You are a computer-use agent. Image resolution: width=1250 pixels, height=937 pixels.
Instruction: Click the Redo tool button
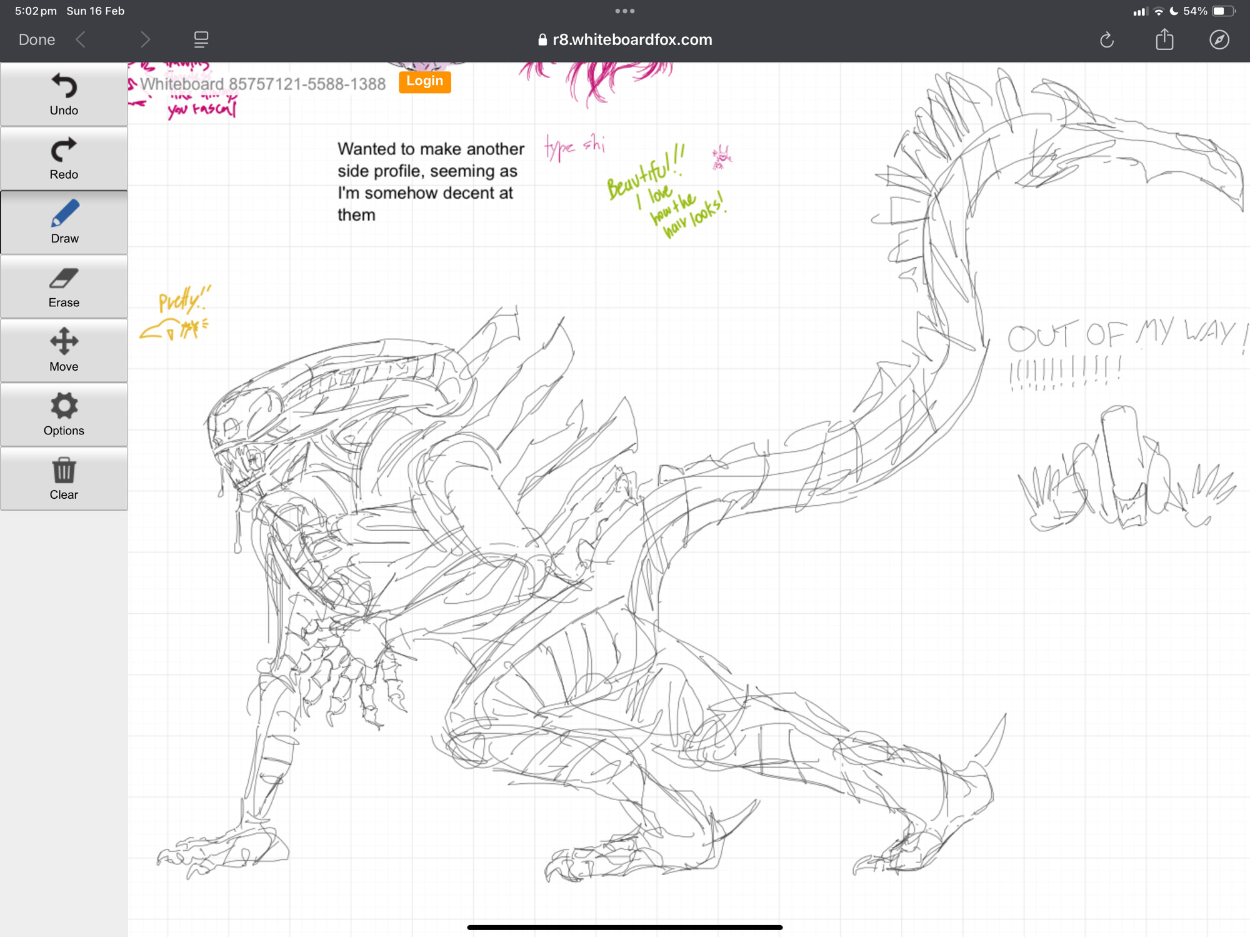[x=64, y=159]
